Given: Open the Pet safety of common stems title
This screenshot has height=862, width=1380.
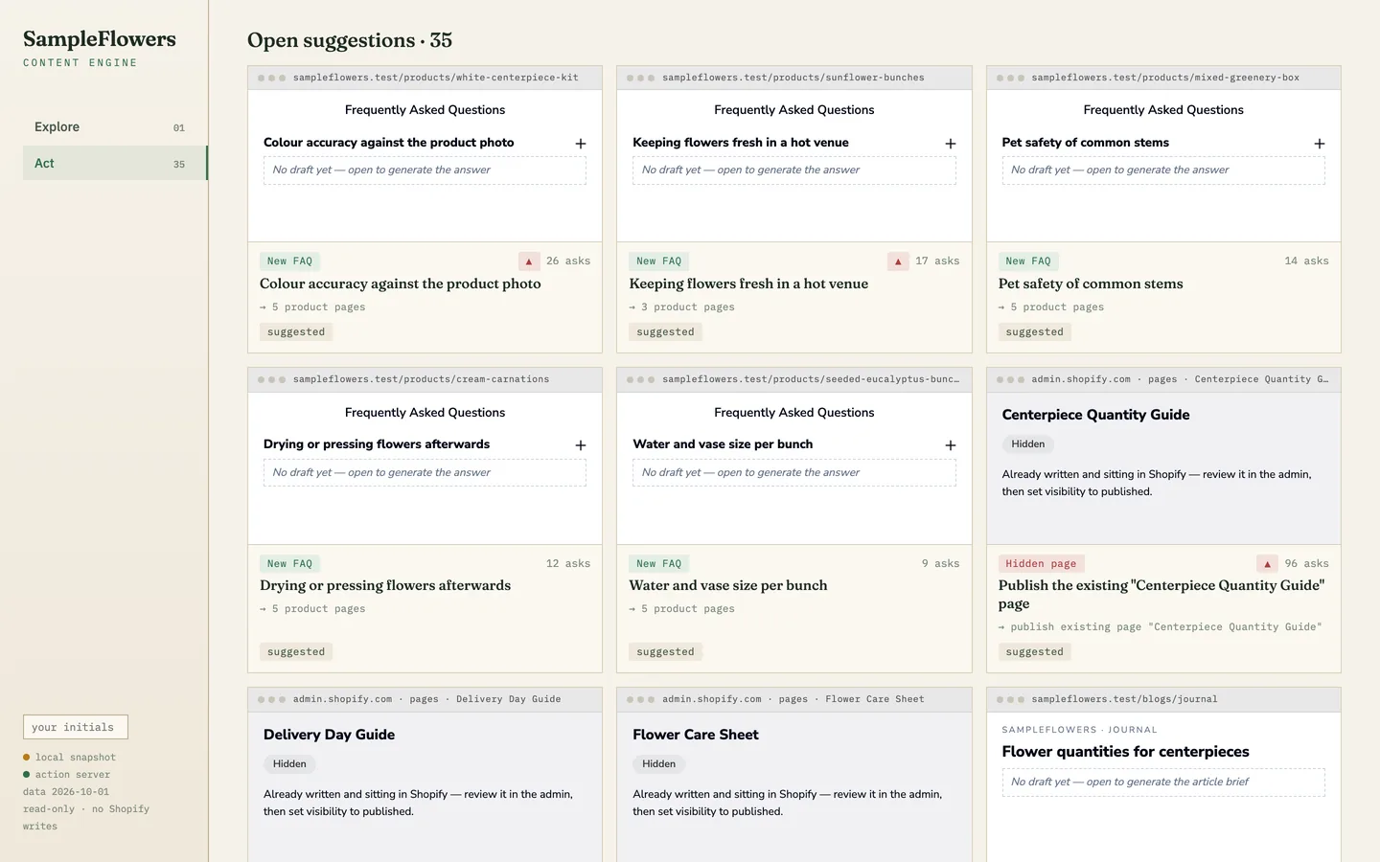Looking at the screenshot, I should click(1091, 284).
